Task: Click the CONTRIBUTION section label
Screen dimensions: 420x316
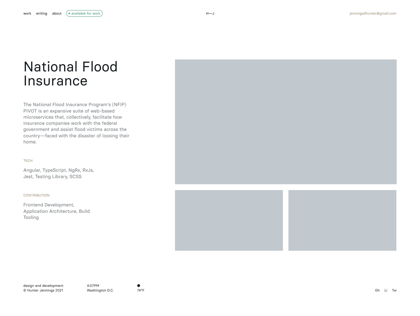Action: 36,195
